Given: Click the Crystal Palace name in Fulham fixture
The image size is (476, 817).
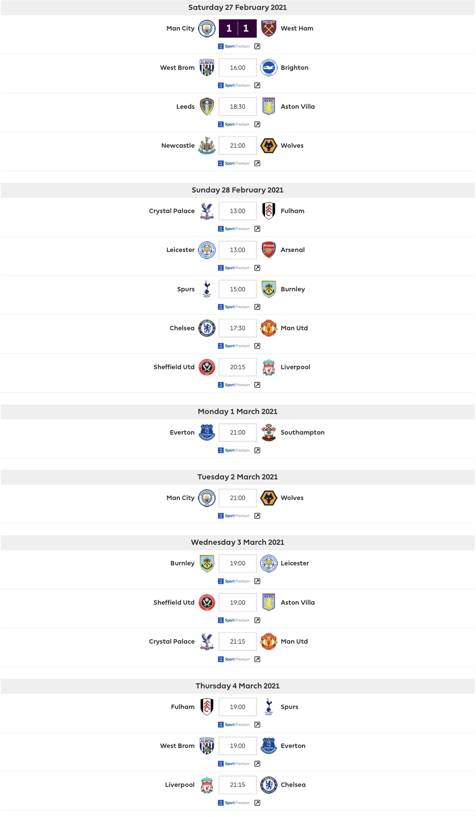Looking at the screenshot, I should pyautogui.click(x=172, y=211).
